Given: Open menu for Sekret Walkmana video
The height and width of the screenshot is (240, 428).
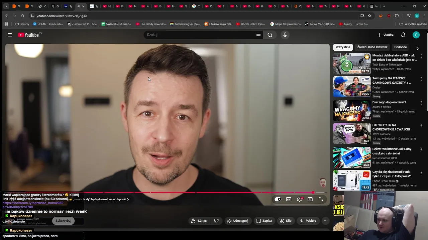Looking at the screenshot, I should [421, 150].
